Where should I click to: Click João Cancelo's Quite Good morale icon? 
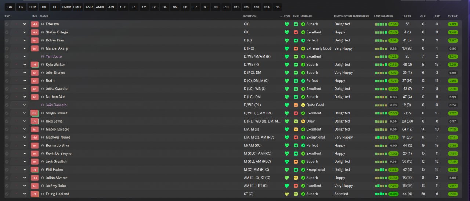click(303, 105)
